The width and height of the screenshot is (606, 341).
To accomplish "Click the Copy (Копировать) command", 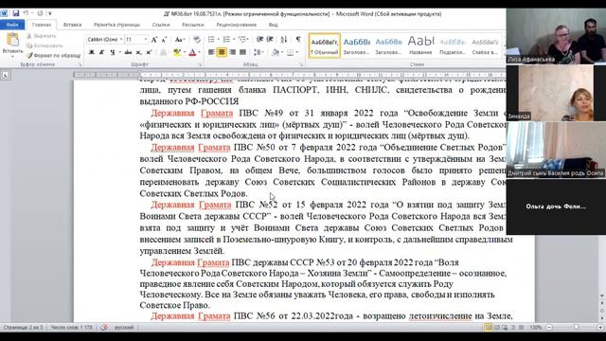I will point(44,45).
